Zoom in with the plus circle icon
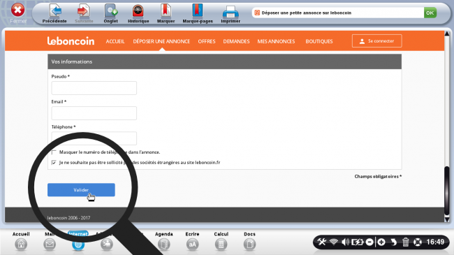 tap(381, 242)
